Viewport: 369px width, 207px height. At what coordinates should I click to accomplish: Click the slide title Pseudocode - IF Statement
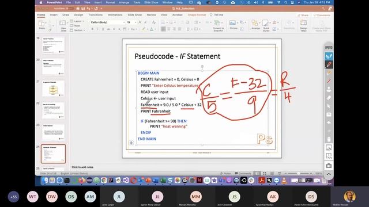(x=178, y=56)
